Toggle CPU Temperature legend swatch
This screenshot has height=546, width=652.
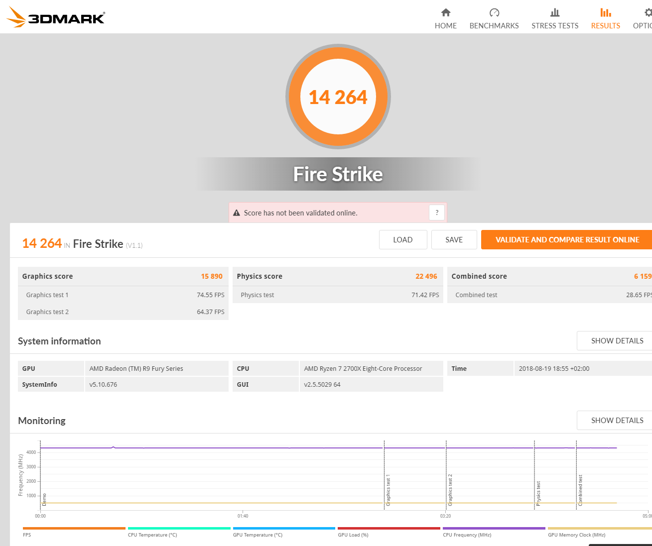coord(179,529)
